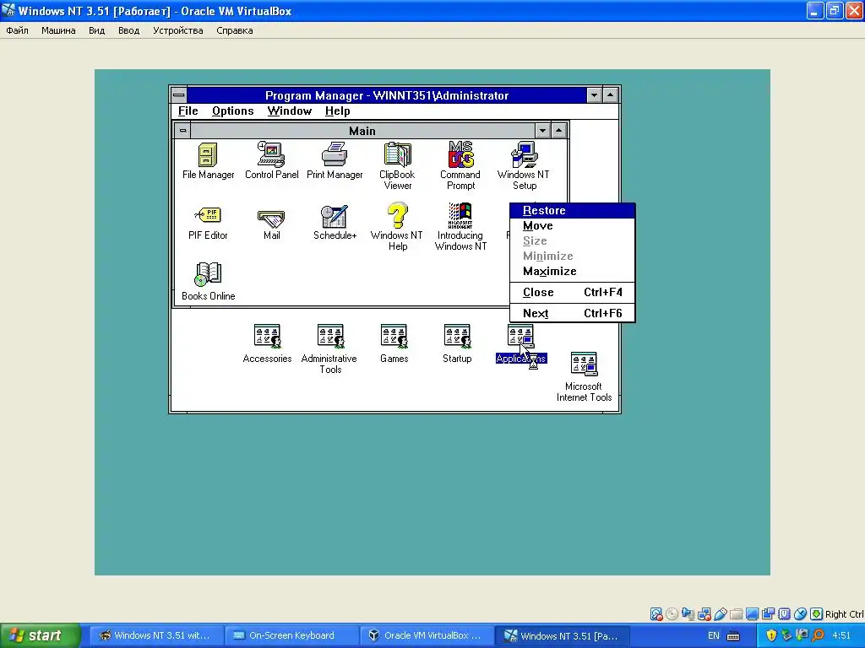Click the VirtualBox shared folders status icon
The width and height of the screenshot is (865, 648).
pyautogui.click(x=736, y=614)
